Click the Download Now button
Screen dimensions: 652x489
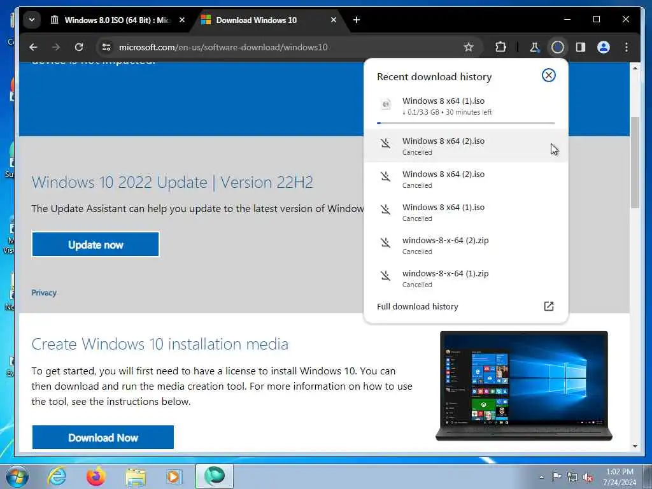click(103, 437)
